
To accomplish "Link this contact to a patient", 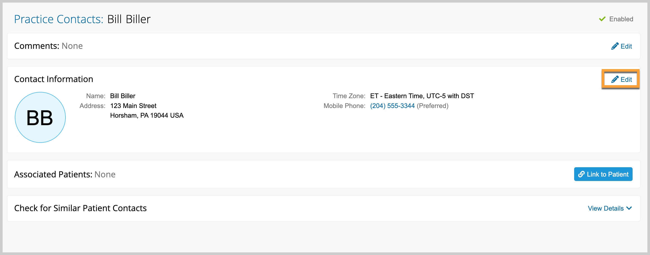I will point(603,174).
